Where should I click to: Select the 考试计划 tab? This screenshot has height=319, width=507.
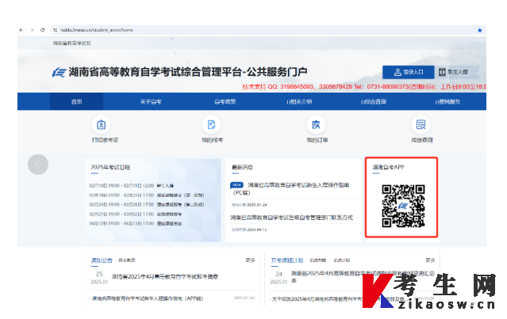(341, 260)
